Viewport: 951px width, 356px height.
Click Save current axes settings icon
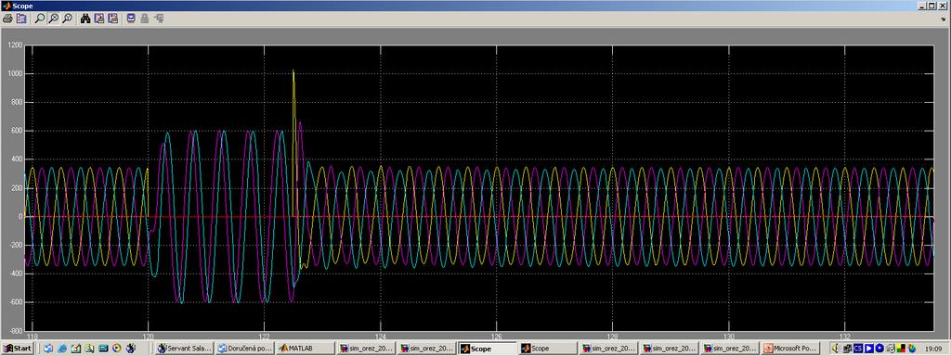(99, 19)
